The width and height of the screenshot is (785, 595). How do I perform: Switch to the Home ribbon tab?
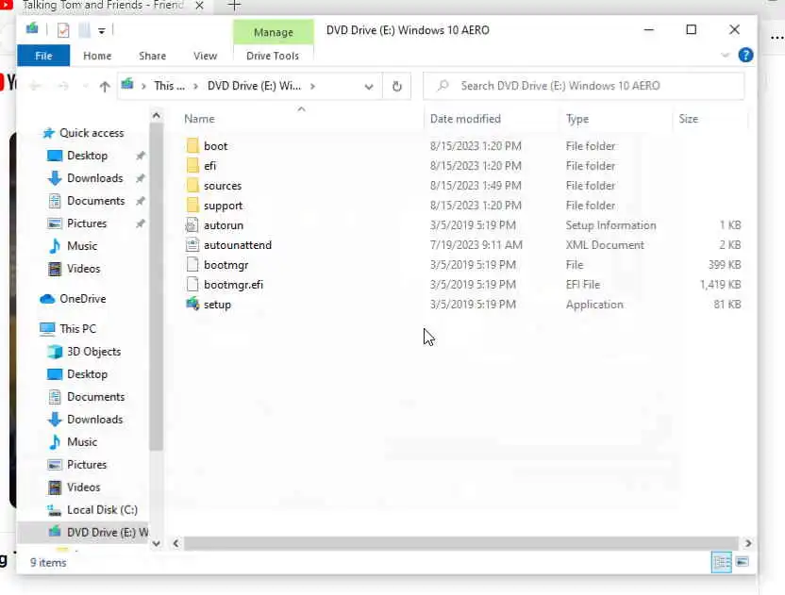tap(97, 56)
